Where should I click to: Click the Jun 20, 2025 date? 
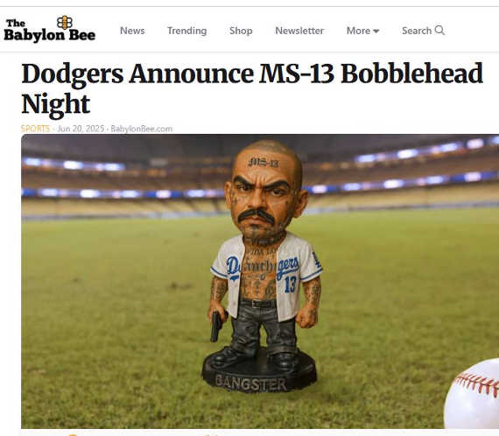(x=81, y=129)
